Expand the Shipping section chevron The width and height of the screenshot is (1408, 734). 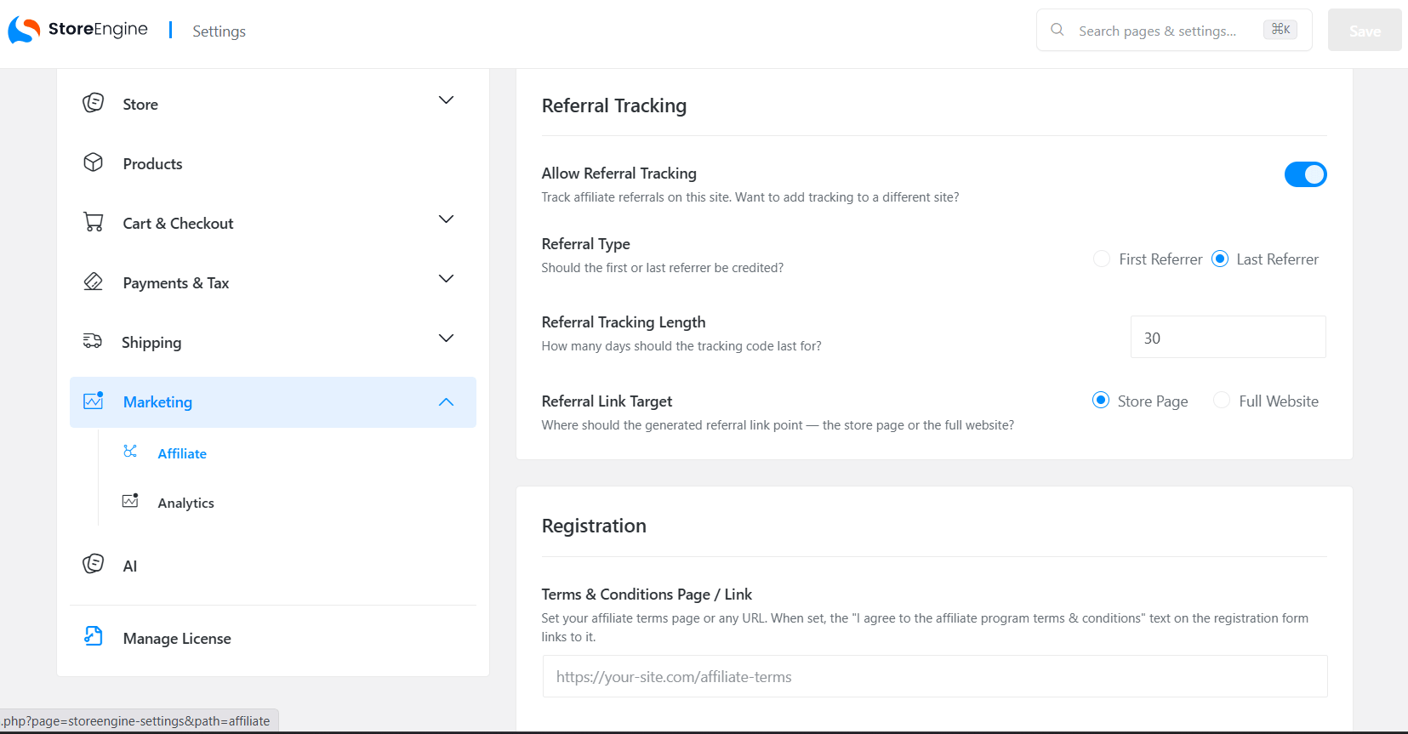click(446, 339)
